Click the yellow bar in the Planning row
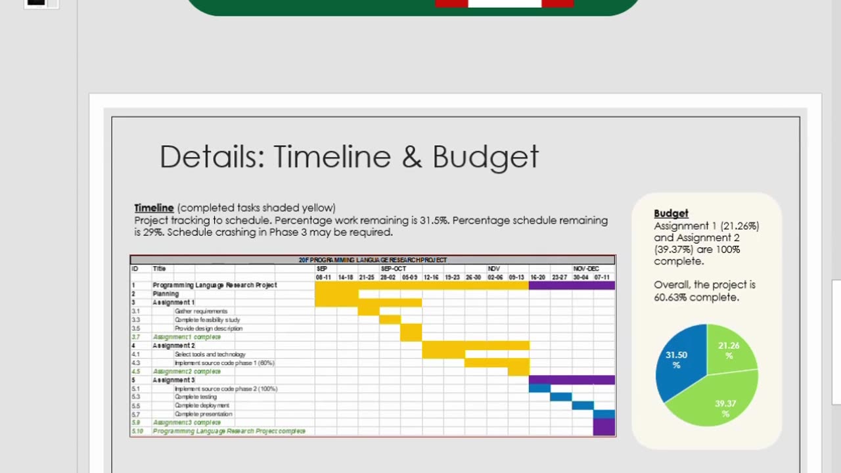 tap(336, 294)
